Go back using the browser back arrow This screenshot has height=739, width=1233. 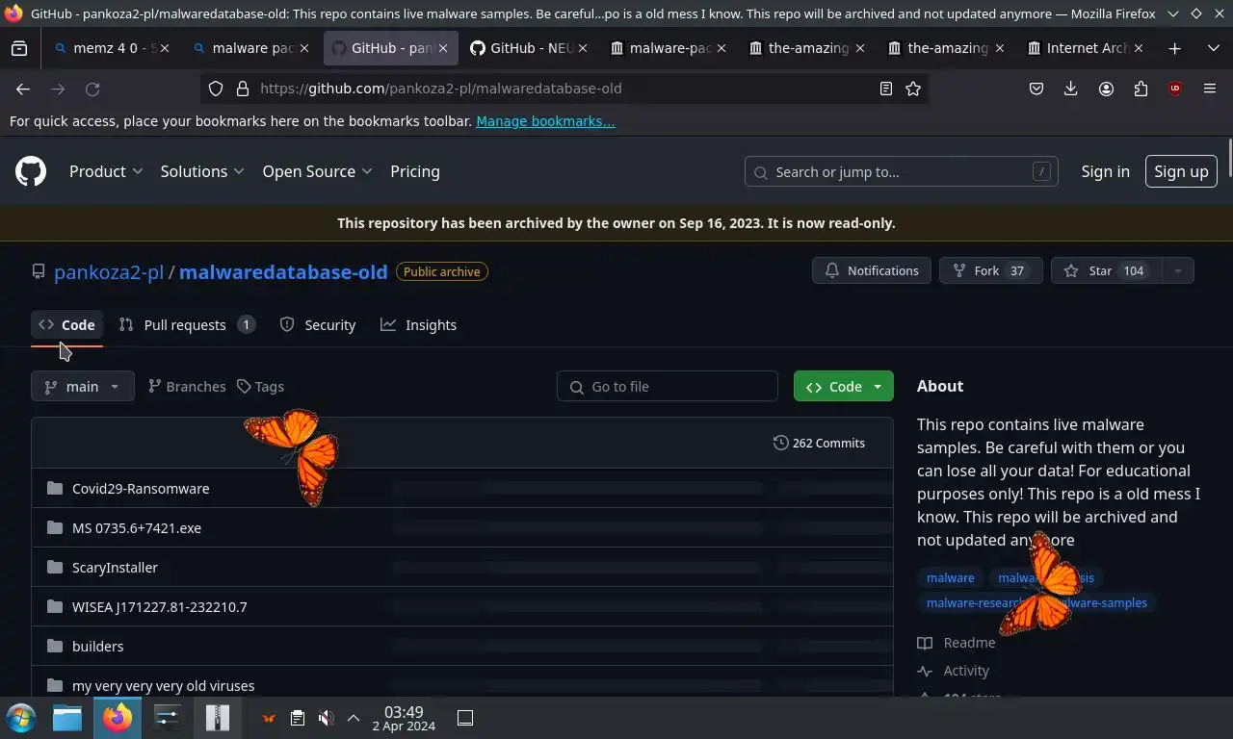(x=23, y=89)
